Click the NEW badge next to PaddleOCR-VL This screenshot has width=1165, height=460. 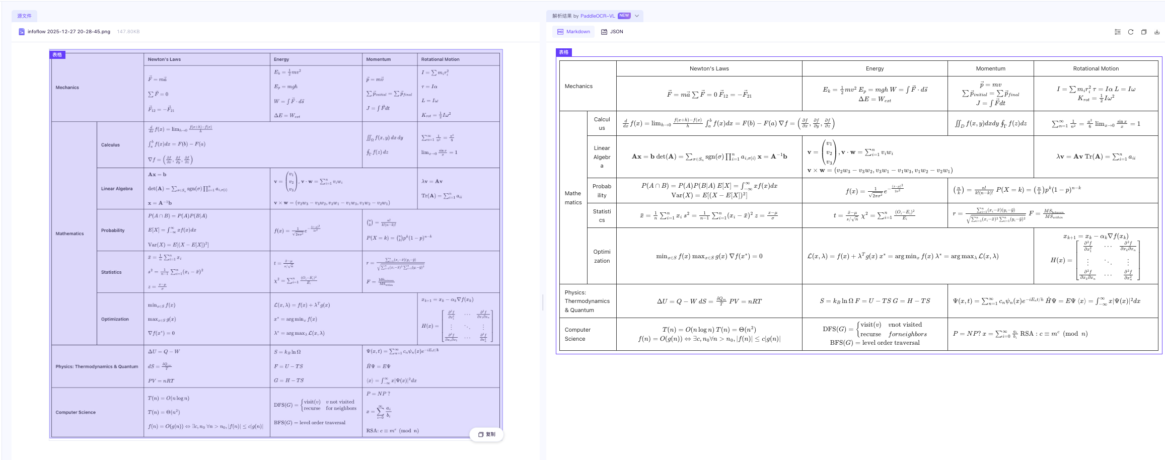[624, 16]
